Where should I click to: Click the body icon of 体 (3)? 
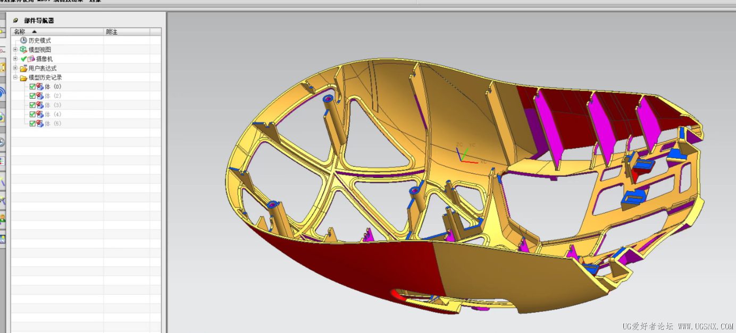40,105
